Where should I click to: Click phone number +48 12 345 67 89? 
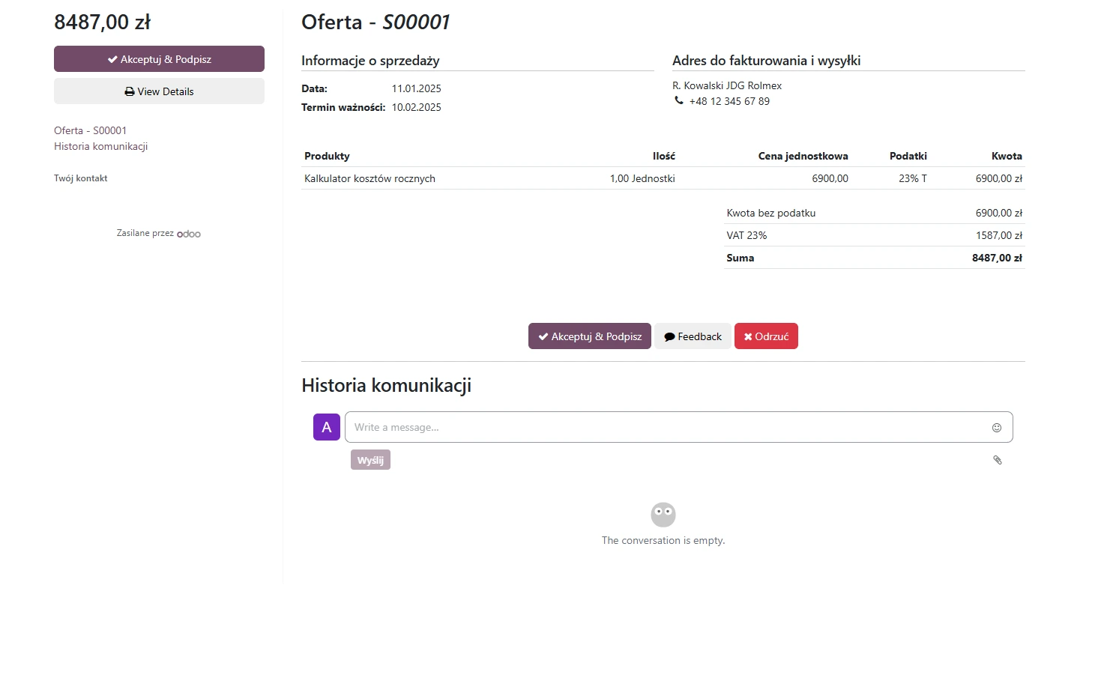[729, 101]
